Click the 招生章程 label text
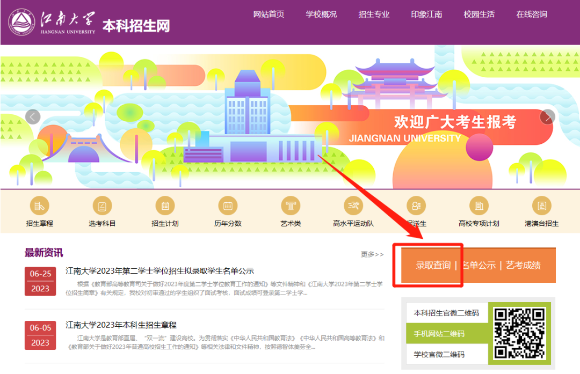This screenshot has width=580, height=374. pos(40,224)
